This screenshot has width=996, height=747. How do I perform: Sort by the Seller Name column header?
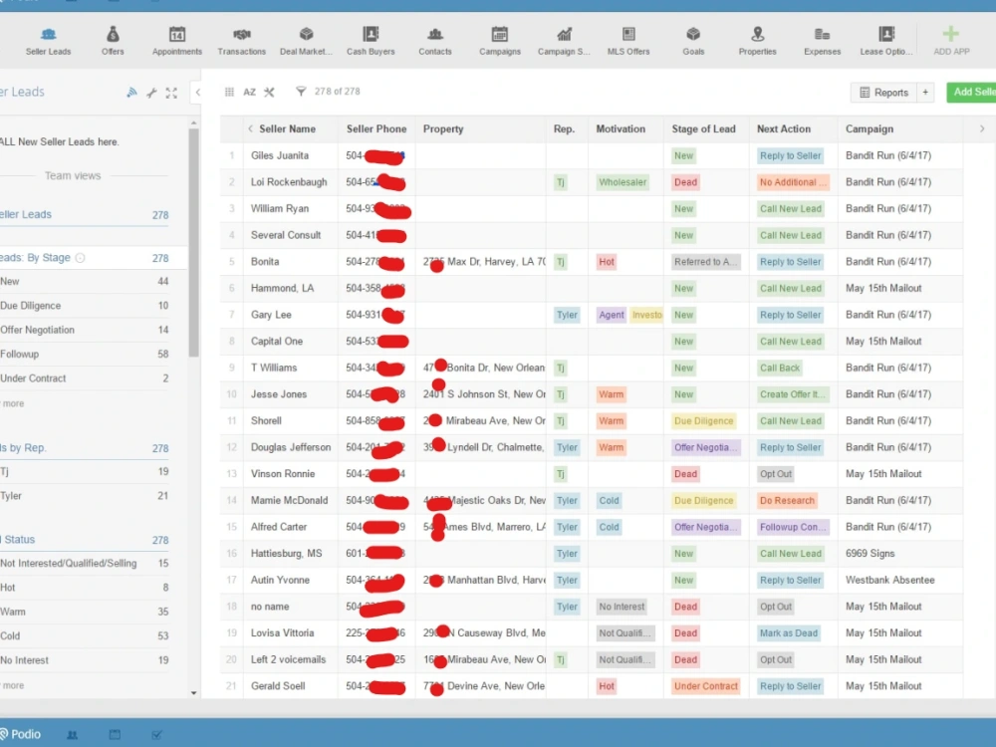click(x=287, y=128)
